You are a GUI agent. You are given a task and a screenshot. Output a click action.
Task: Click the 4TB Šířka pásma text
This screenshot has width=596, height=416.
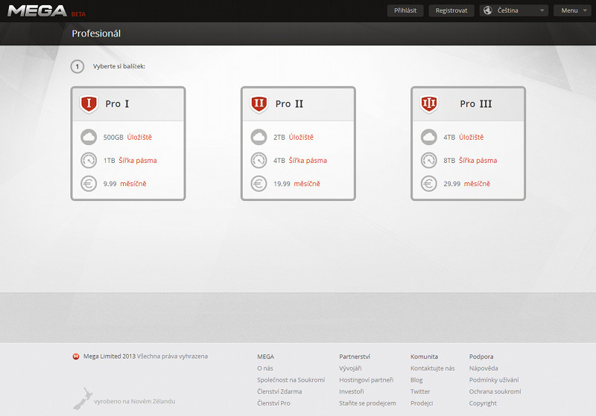(x=300, y=161)
